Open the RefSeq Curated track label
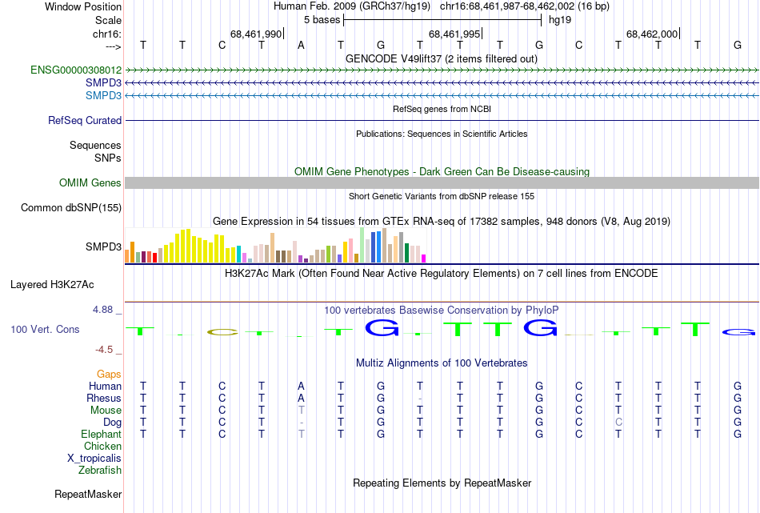Viewport: 760px width, 513px height. (85, 120)
